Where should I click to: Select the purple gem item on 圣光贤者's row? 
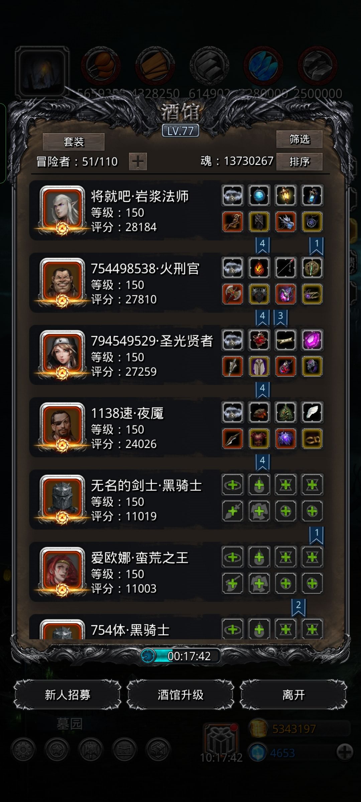312,340
